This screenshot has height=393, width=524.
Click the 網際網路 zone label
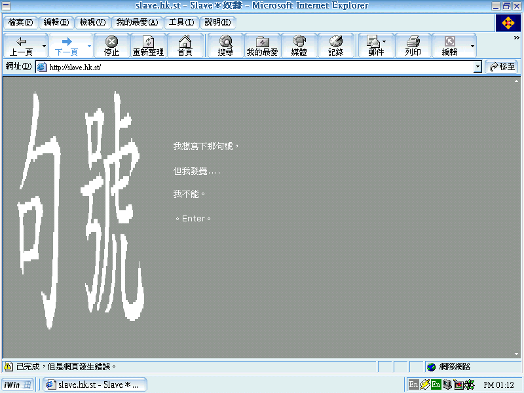tap(455, 367)
